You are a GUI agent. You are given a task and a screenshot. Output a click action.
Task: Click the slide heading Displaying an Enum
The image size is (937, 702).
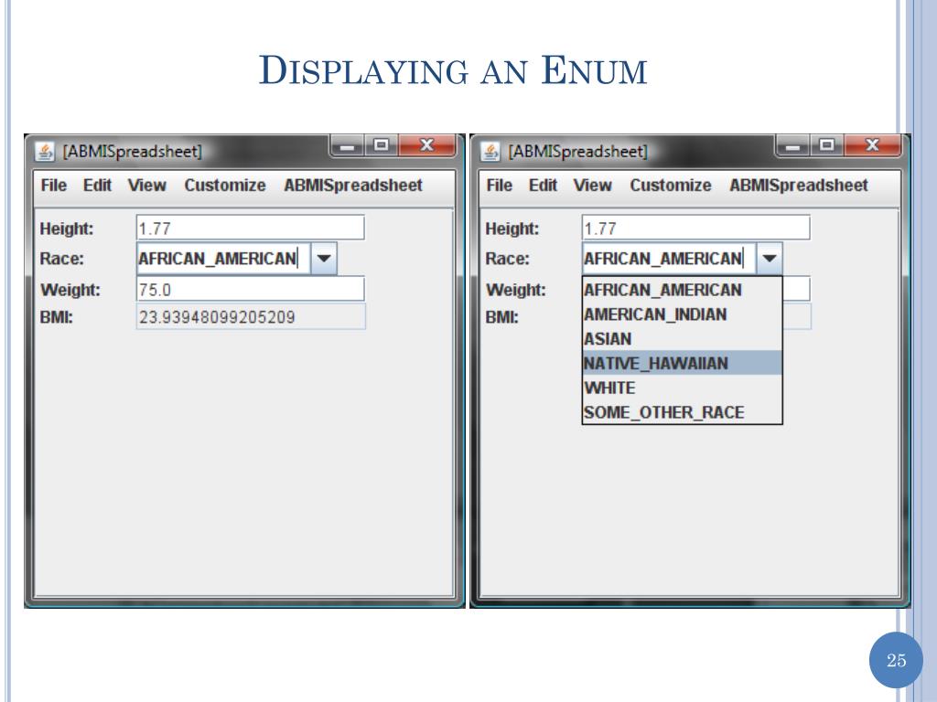tap(453, 70)
